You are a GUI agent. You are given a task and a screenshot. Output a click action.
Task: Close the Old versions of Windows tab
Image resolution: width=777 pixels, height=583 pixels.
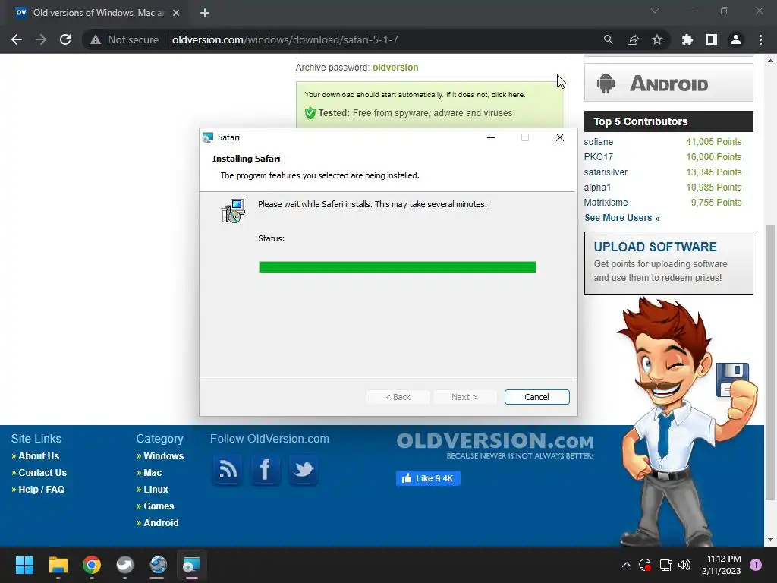pos(176,13)
